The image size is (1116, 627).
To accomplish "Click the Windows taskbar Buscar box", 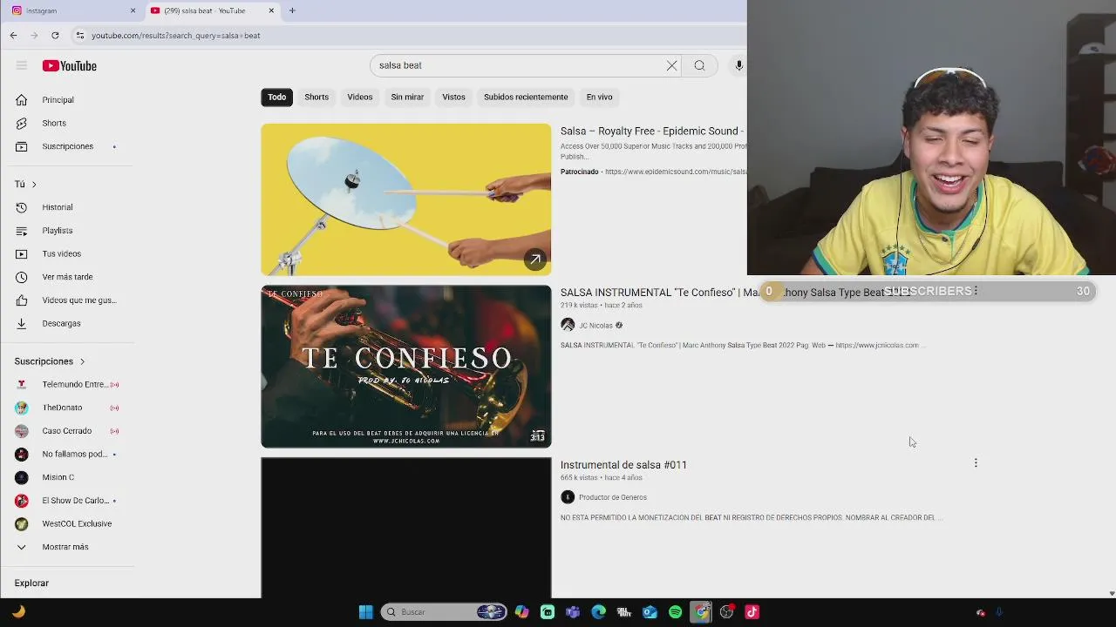I will pos(445,612).
